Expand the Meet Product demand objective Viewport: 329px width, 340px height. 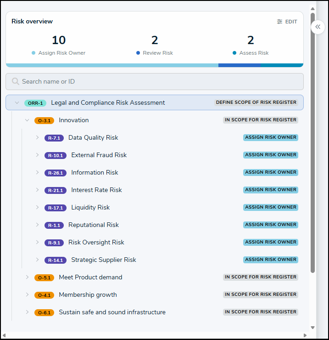pos(27,277)
